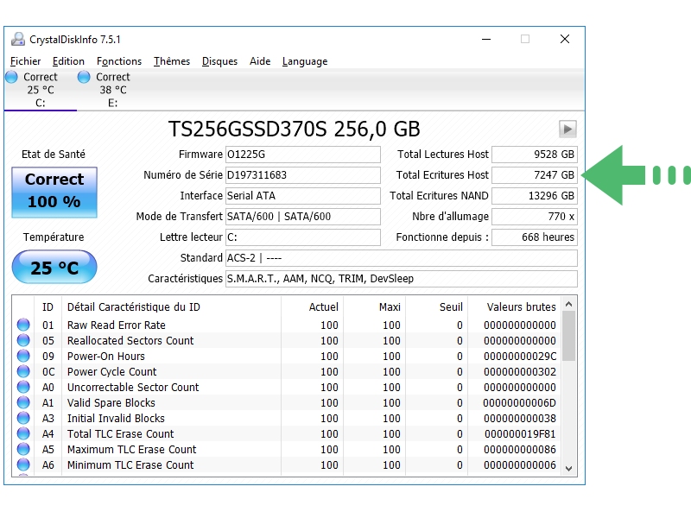Click the Total Ecritures NAND value 13296 GB
691x518 pixels.
[x=535, y=196]
